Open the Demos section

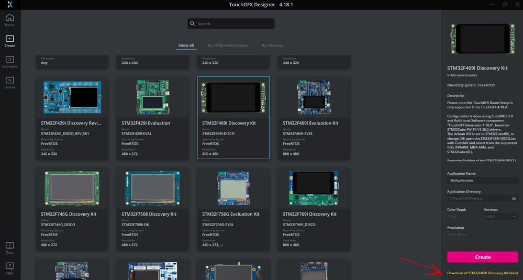pyautogui.click(x=9, y=82)
